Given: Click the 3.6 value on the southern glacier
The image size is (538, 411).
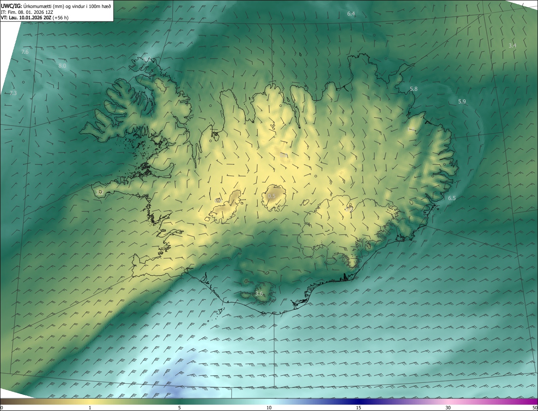Looking at the screenshot, I should point(259,294).
